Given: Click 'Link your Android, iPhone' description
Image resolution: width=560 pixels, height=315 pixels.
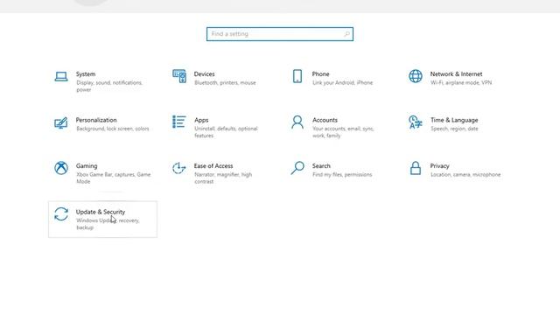Looking at the screenshot, I should click(342, 82).
